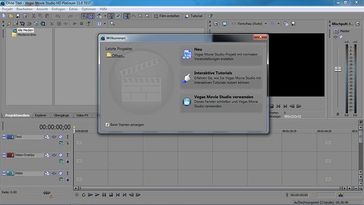The height and width of the screenshot is (205, 364).
Task: Open the Bearbeiten menu
Action: pyautogui.click(x=25, y=9)
